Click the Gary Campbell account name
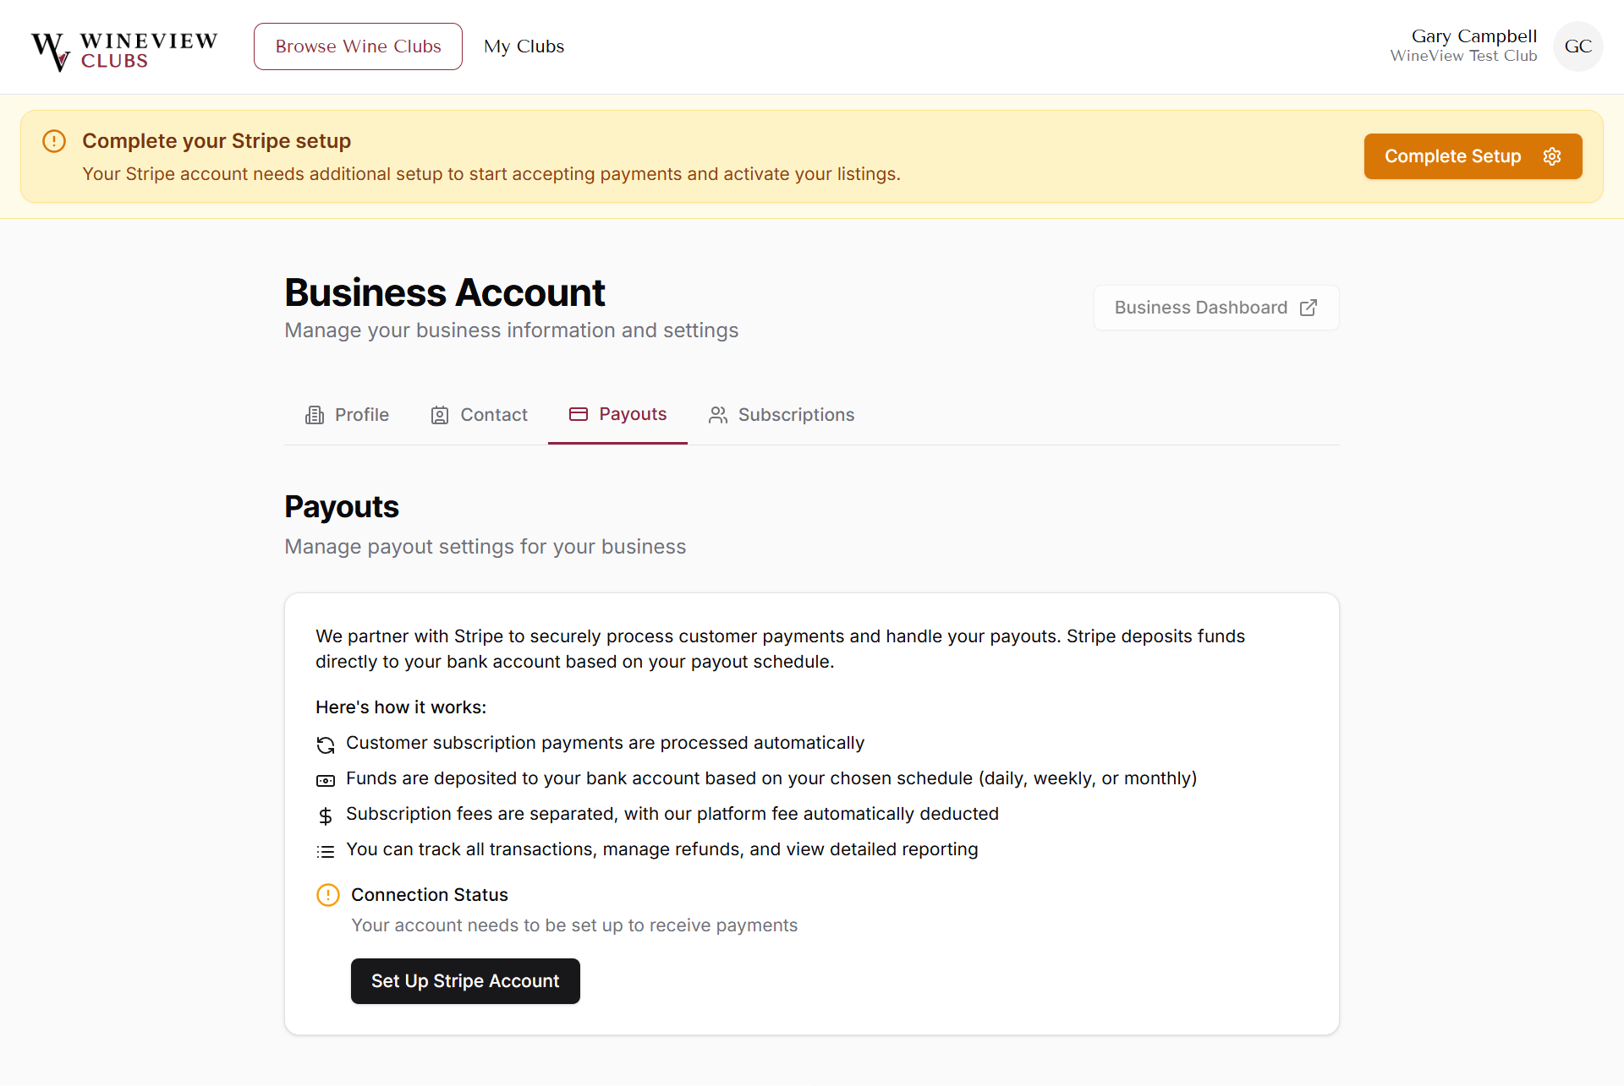1624x1086 pixels. [x=1473, y=36]
